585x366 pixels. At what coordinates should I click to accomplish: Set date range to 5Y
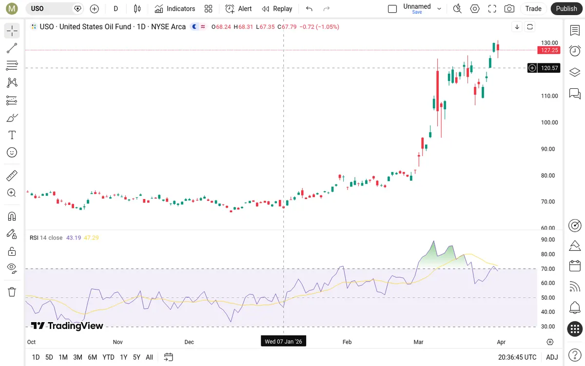point(136,357)
